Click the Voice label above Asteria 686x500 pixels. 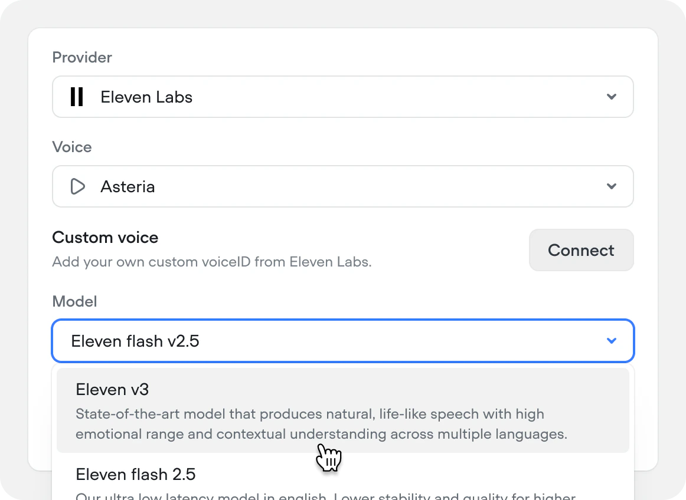(x=72, y=147)
